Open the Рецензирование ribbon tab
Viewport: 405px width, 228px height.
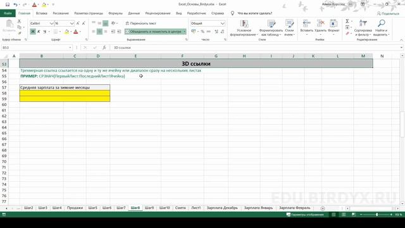click(158, 13)
